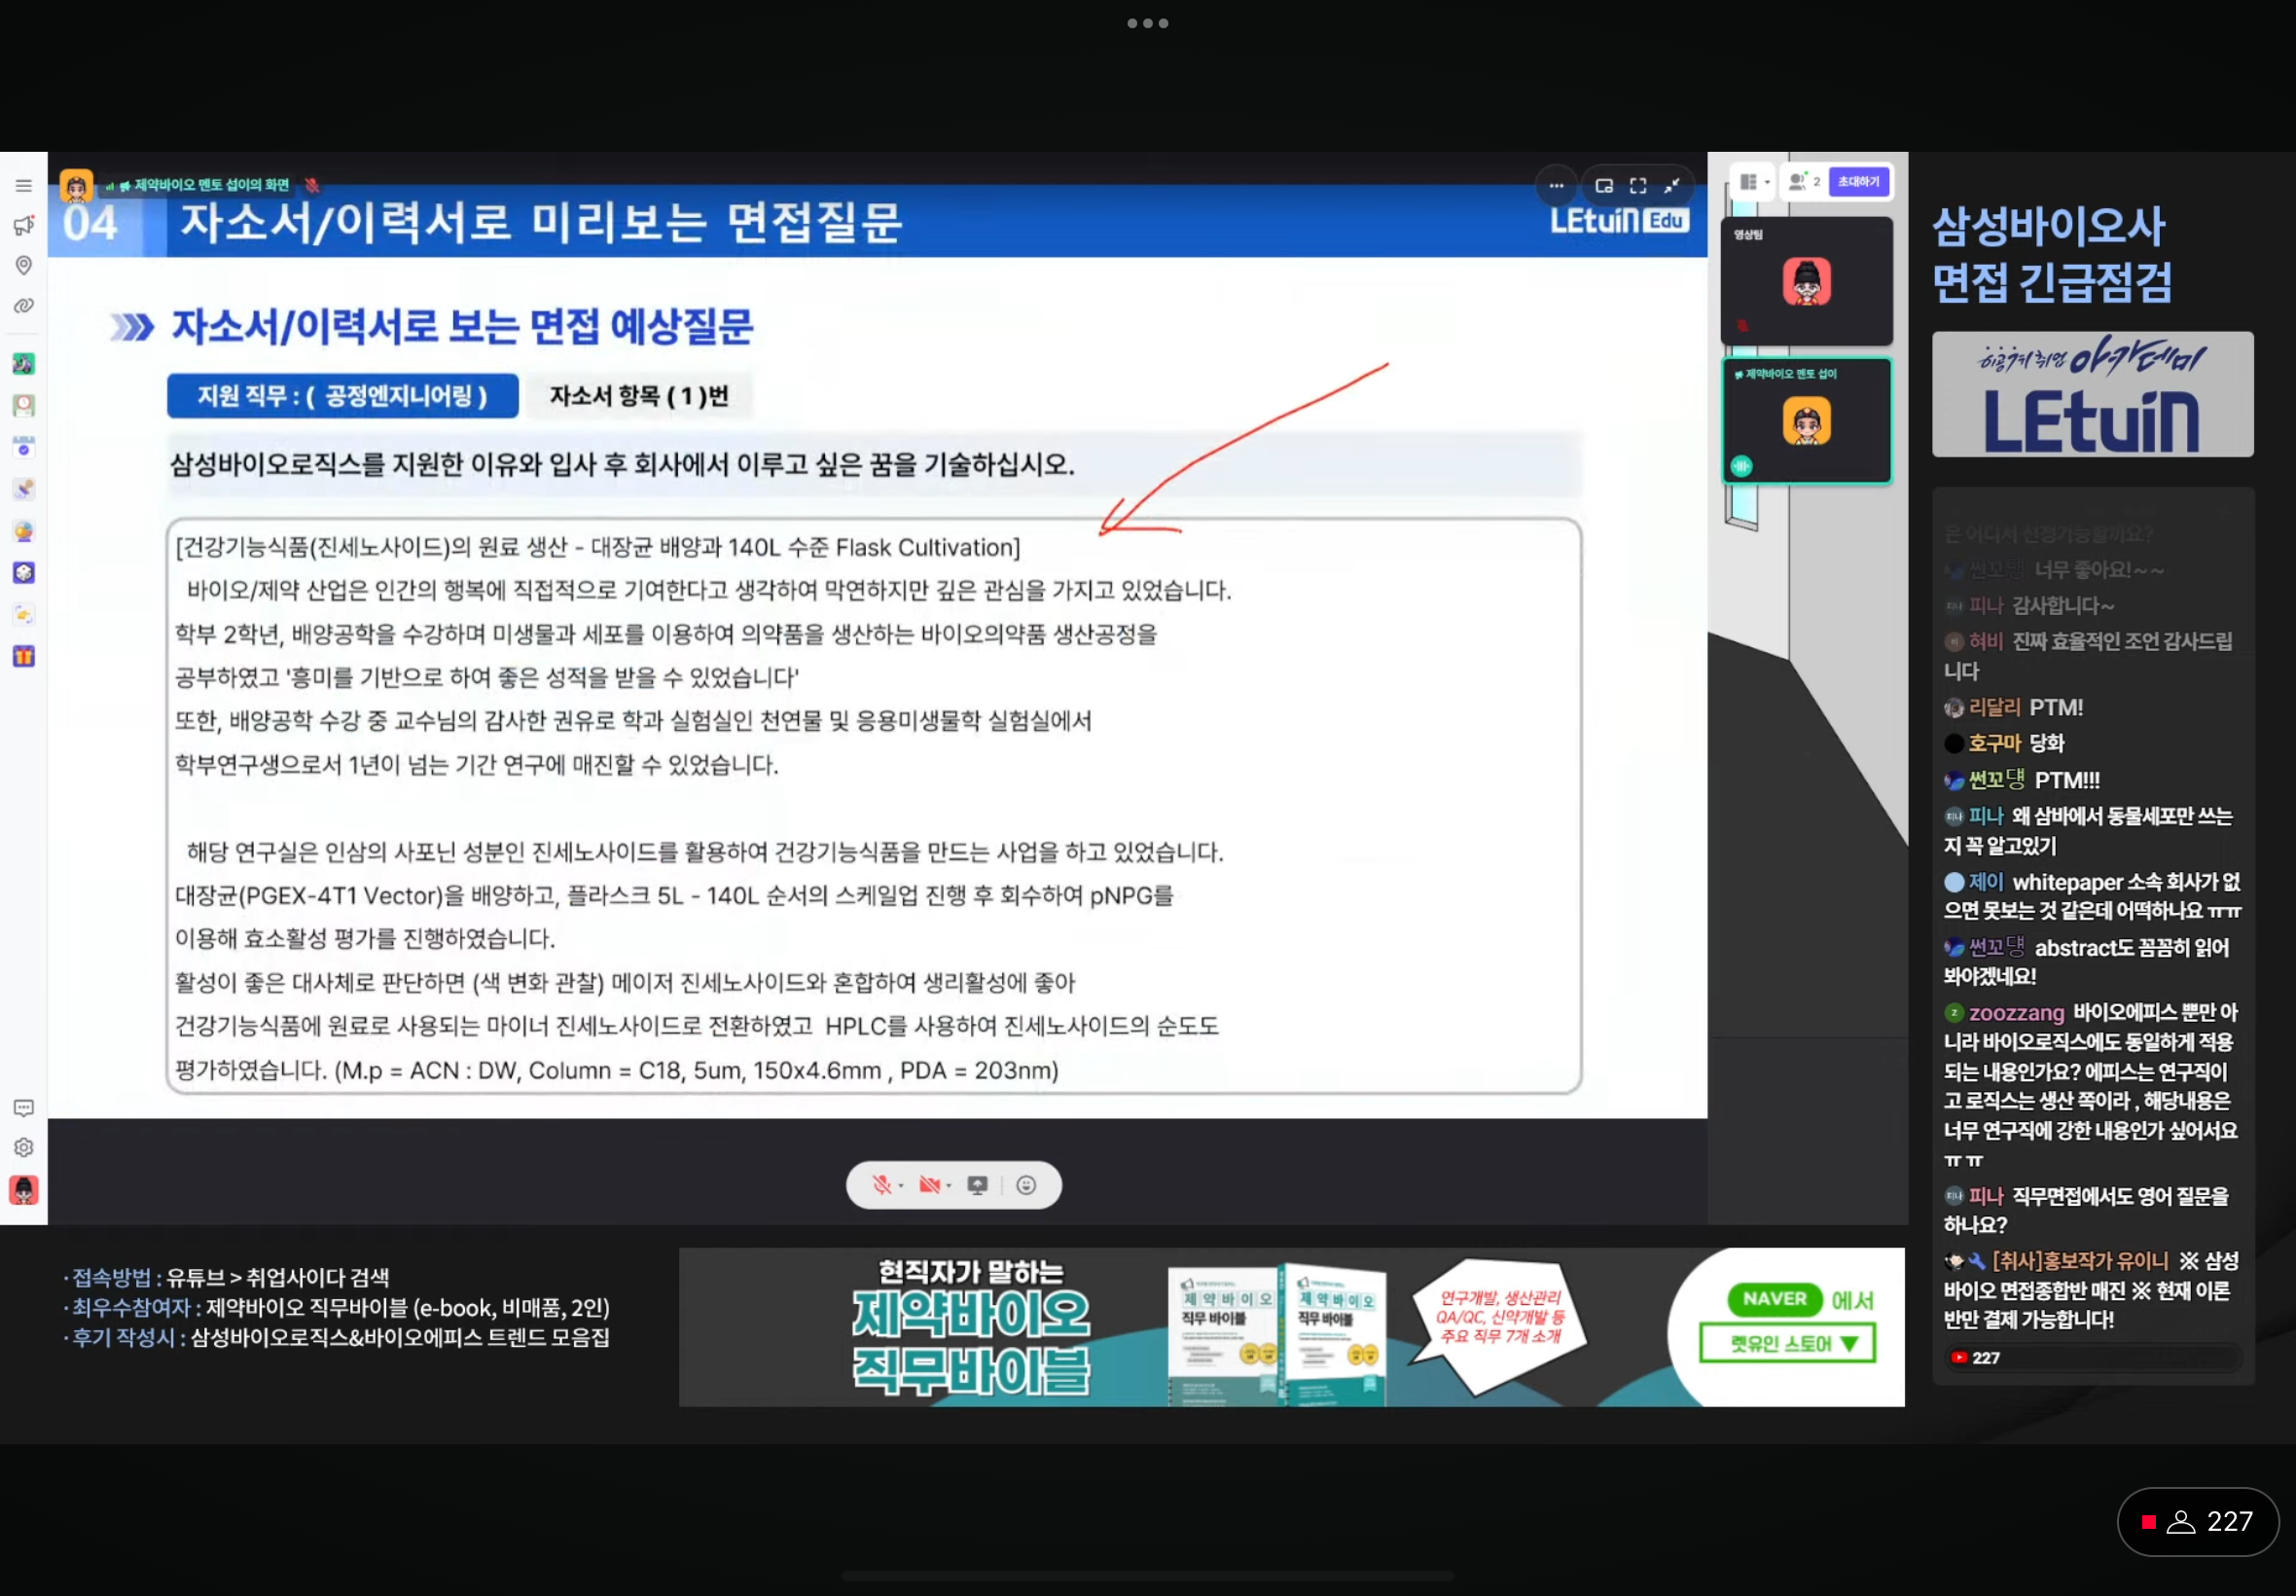
Task: Open the settings gear in left sidebar
Action: (x=24, y=1148)
